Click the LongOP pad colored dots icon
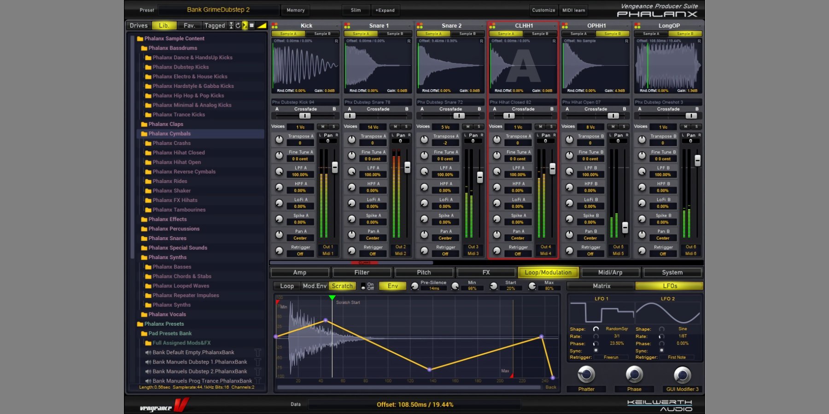This screenshot has width=829, height=414. pyautogui.click(x=637, y=26)
